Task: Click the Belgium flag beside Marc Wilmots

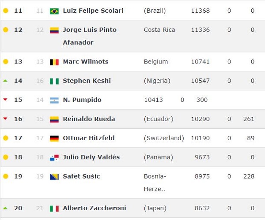Action: 54,62
